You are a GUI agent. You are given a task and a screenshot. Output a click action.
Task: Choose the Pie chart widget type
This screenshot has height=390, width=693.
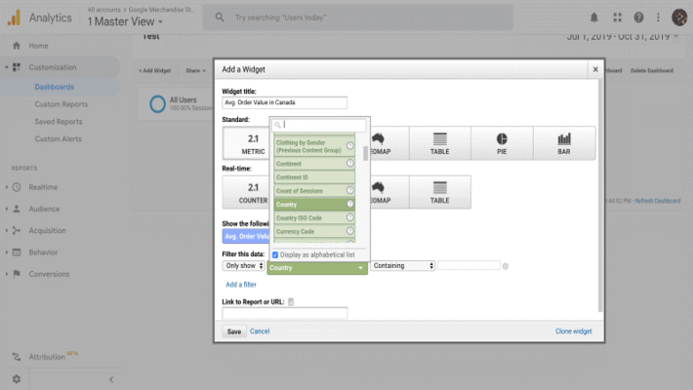tap(502, 143)
